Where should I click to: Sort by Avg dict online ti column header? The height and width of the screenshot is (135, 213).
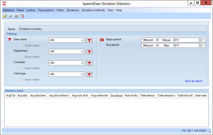pos(59,95)
